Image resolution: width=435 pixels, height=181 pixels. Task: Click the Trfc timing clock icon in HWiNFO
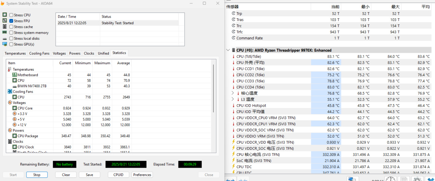click(x=233, y=32)
